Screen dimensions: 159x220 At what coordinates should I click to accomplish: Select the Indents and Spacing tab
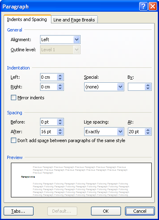27,19
